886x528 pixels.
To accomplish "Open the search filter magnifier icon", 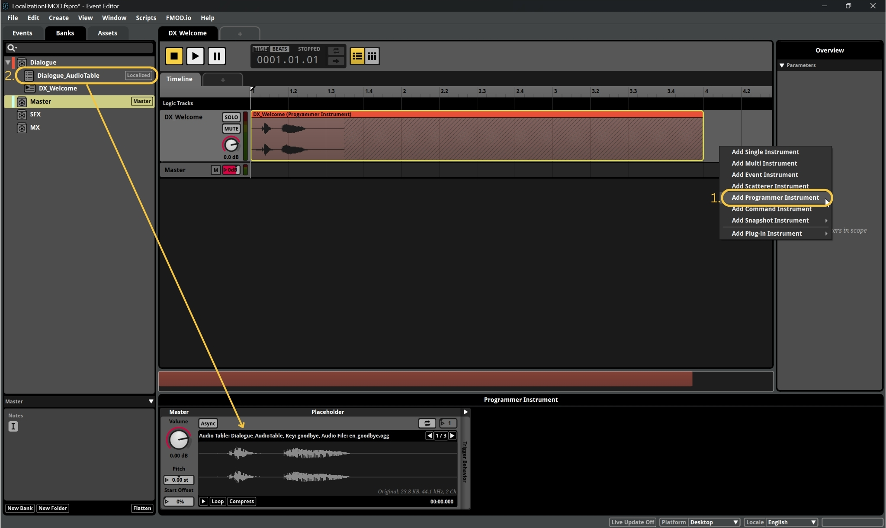I will [x=12, y=48].
